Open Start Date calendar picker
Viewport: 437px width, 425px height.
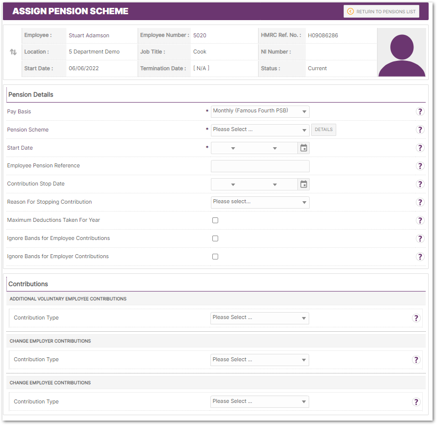(304, 148)
